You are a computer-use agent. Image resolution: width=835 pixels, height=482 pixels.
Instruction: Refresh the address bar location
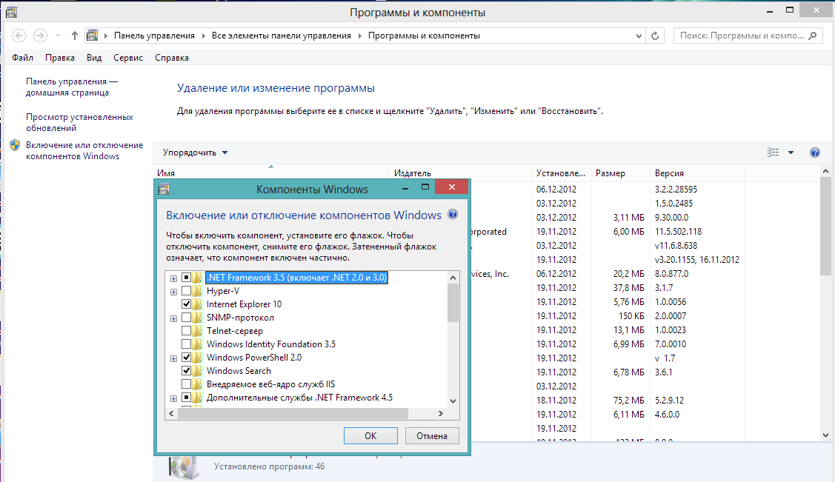(x=655, y=36)
